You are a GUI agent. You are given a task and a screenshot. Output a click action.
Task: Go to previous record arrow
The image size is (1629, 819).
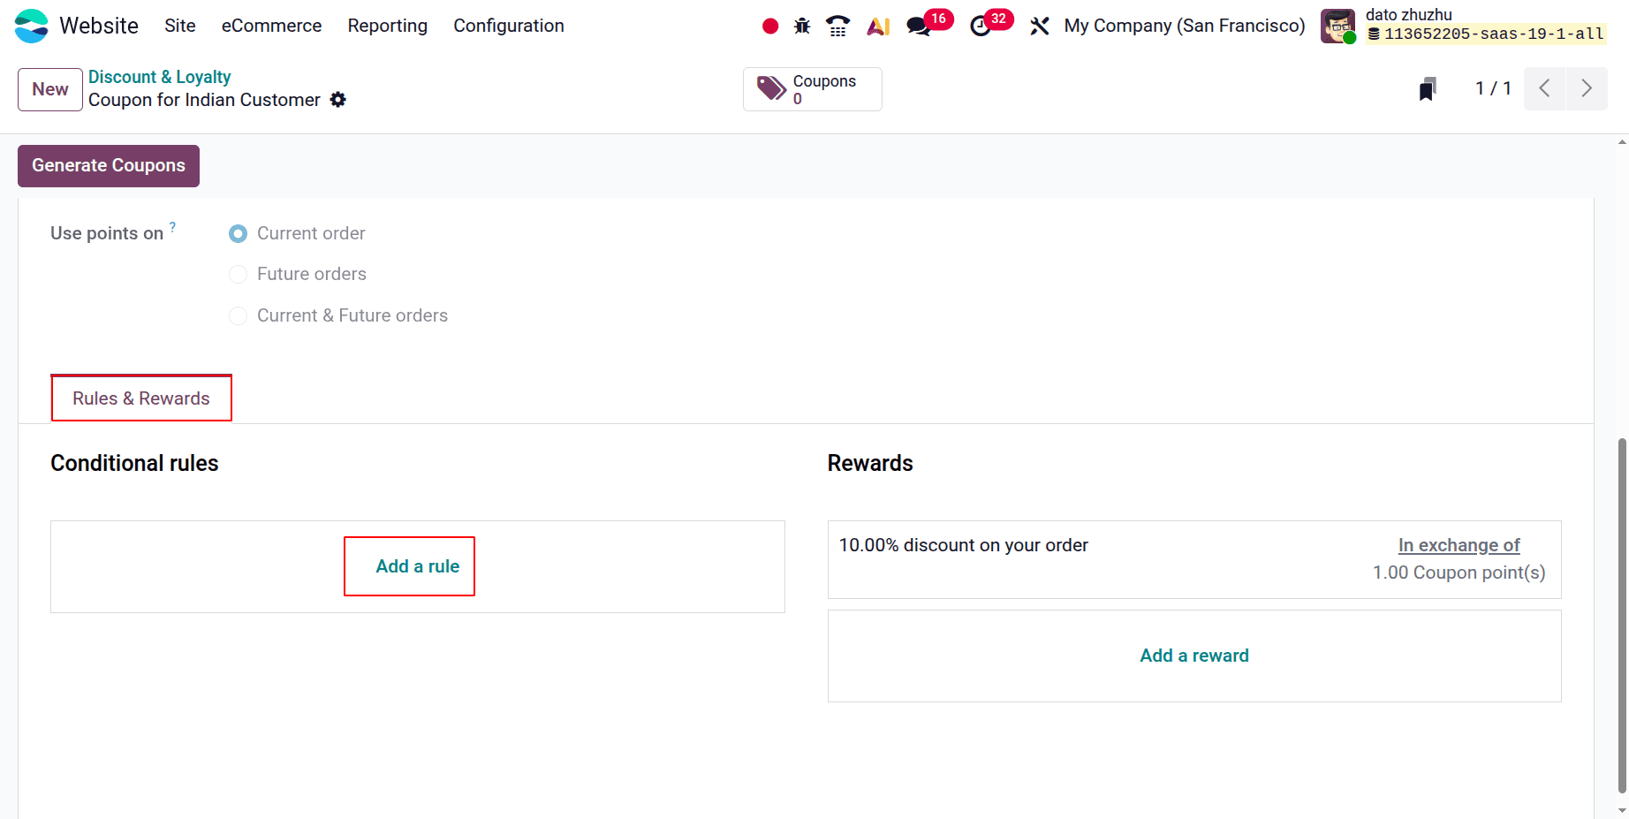click(1545, 88)
